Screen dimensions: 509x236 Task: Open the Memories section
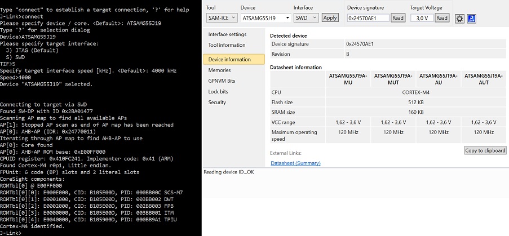pyautogui.click(x=219, y=70)
